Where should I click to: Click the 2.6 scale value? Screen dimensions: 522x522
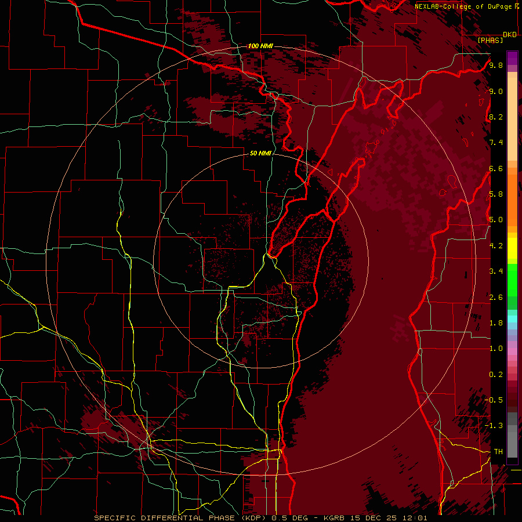tap(496, 298)
